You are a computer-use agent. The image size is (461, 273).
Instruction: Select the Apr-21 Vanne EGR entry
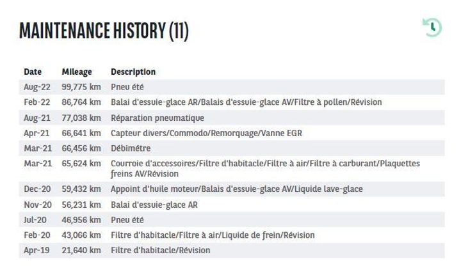coord(232,133)
